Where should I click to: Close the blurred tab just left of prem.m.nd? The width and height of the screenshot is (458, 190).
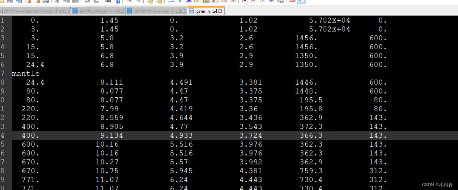184,11
